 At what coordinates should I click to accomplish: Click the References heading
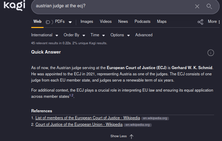tap(42, 111)
